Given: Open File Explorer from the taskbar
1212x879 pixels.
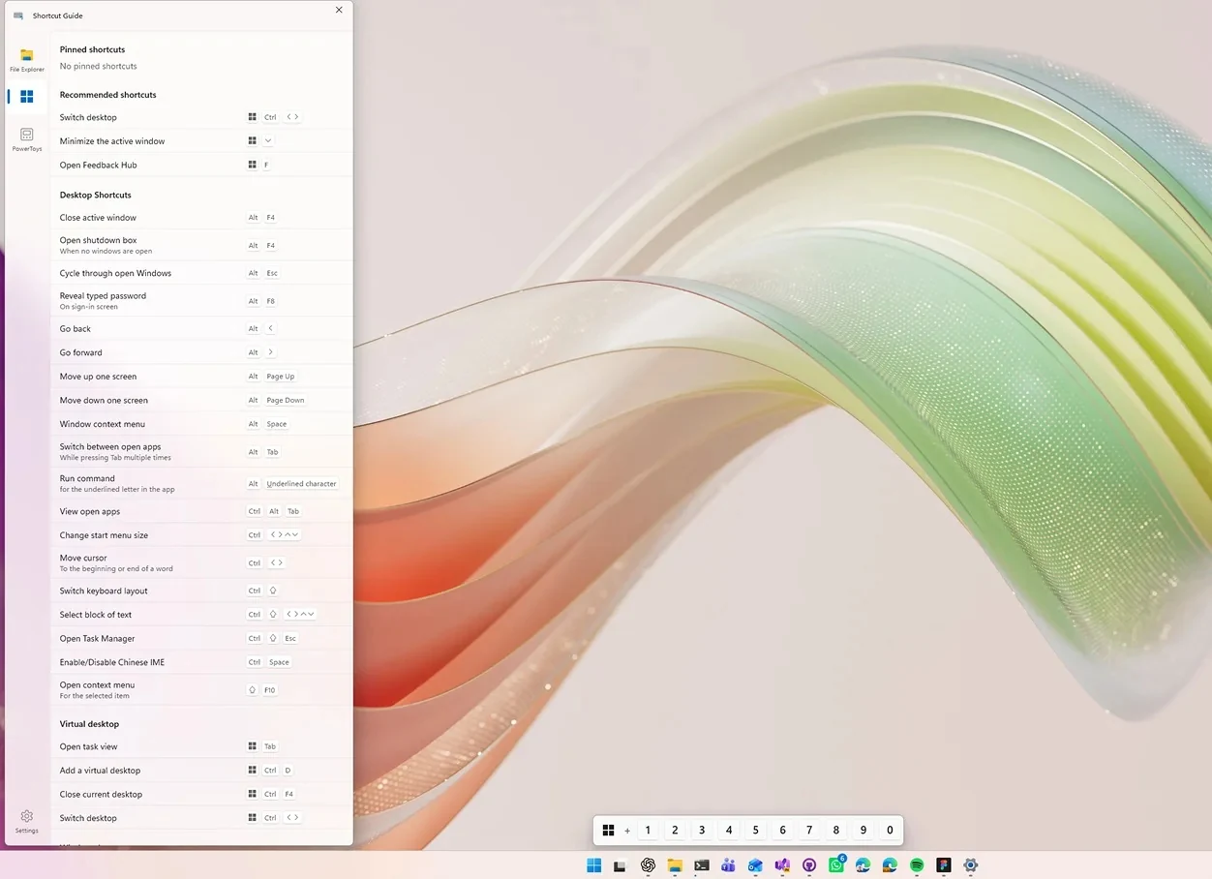Looking at the screenshot, I should point(675,865).
